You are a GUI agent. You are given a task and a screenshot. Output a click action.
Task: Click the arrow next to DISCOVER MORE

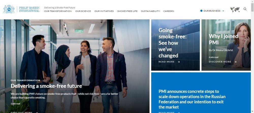[235, 62]
